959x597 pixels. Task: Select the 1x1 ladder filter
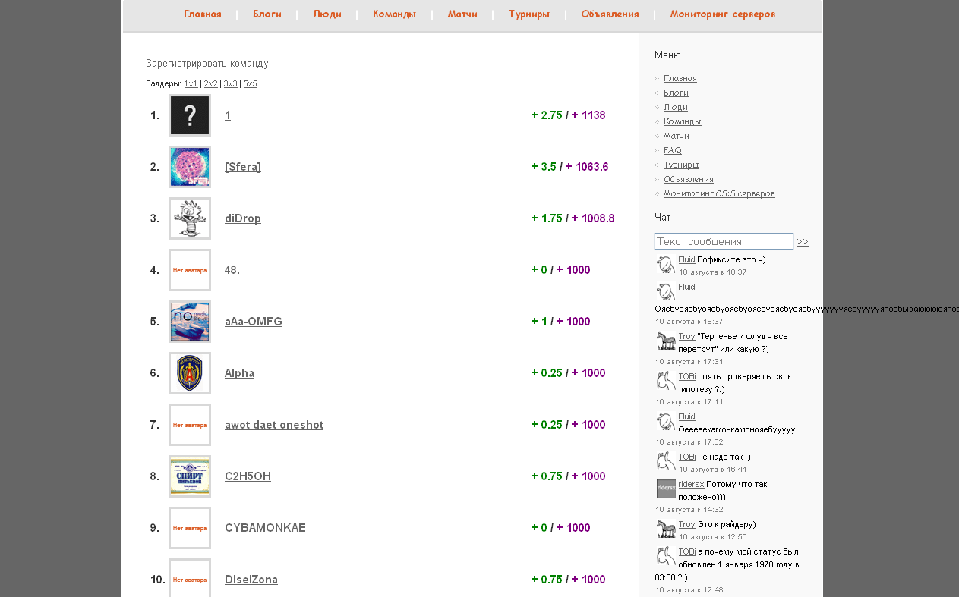[x=191, y=84]
